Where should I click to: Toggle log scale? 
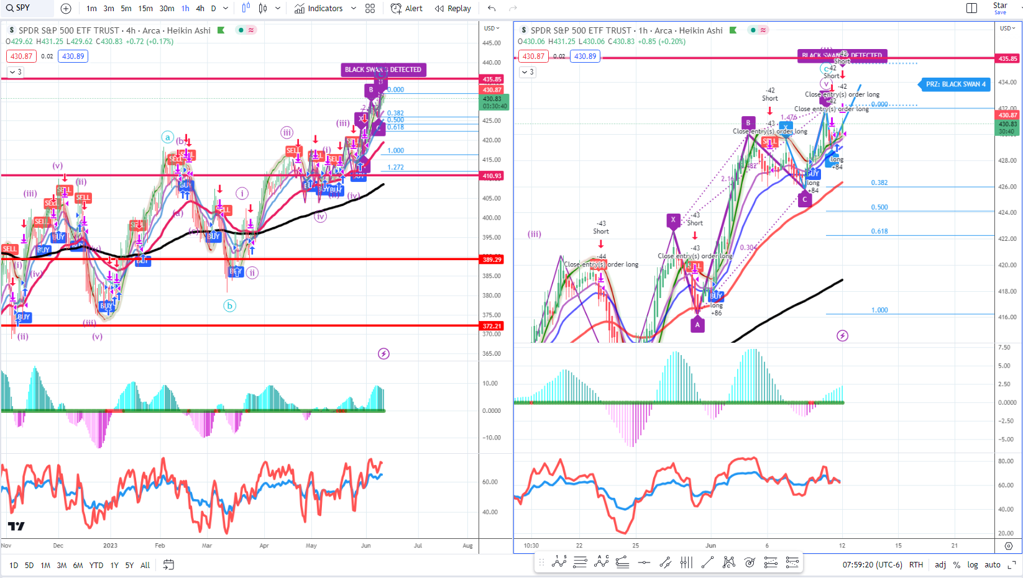click(972, 565)
